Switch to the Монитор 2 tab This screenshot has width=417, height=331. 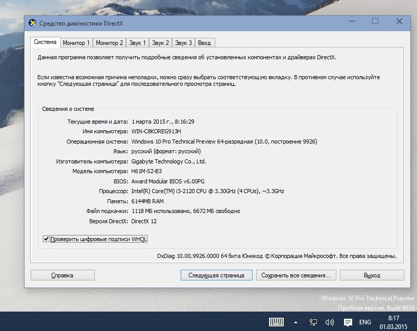[109, 43]
